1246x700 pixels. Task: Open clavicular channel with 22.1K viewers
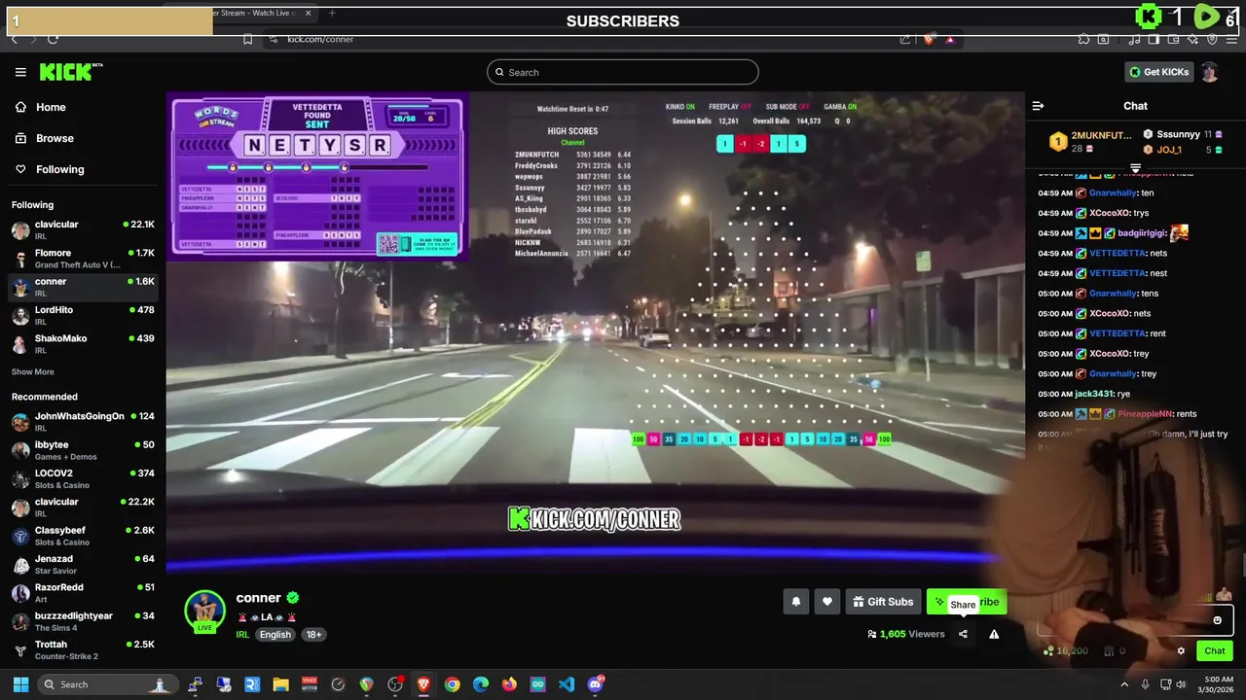pos(83,229)
